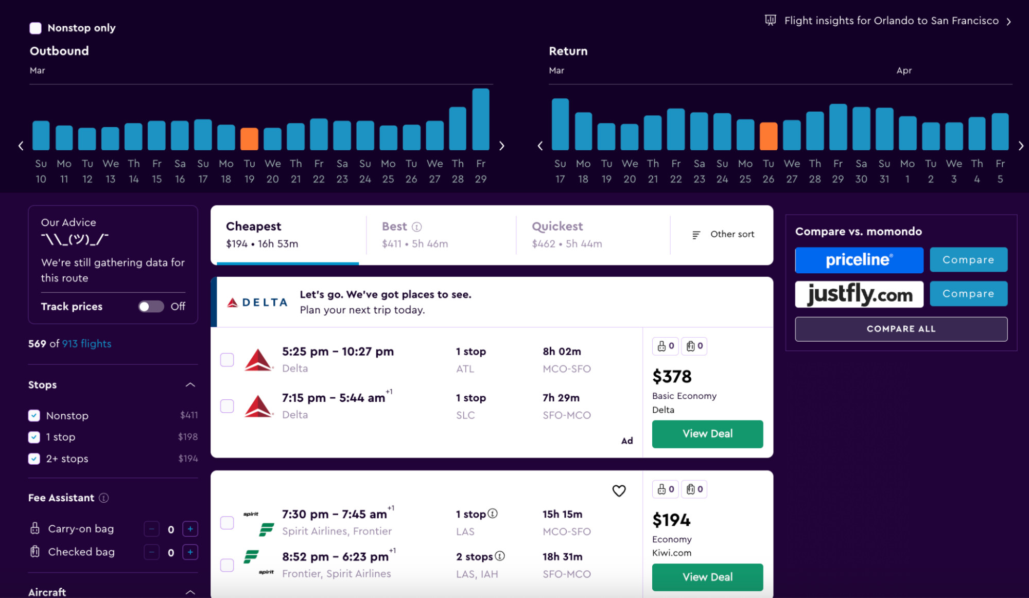Show later return dates with right arrow
Viewport: 1029px width, 598px height.
(x=1021, y=146)
